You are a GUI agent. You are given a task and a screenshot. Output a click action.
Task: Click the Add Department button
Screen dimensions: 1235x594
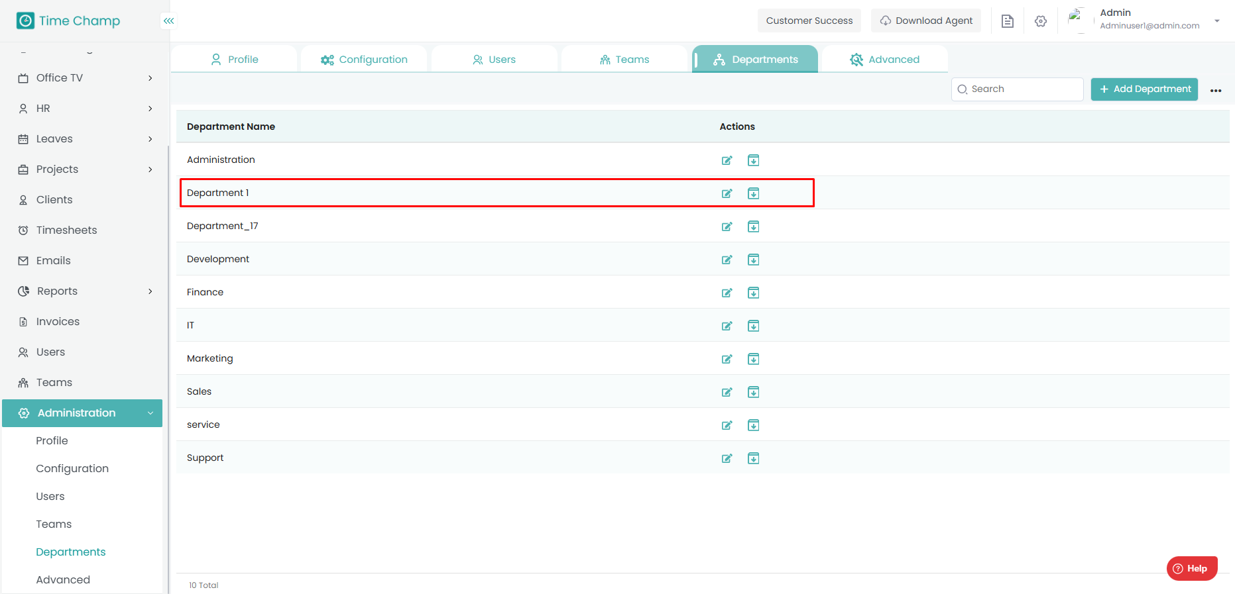point(1144,89)
